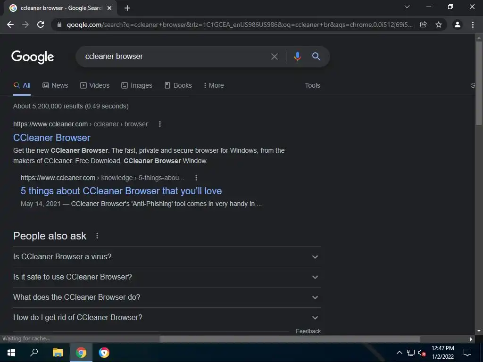The width and height of the screenshot is (483, 362).
Task: Click the URL text in the address bar
Action: coord(240,25)
